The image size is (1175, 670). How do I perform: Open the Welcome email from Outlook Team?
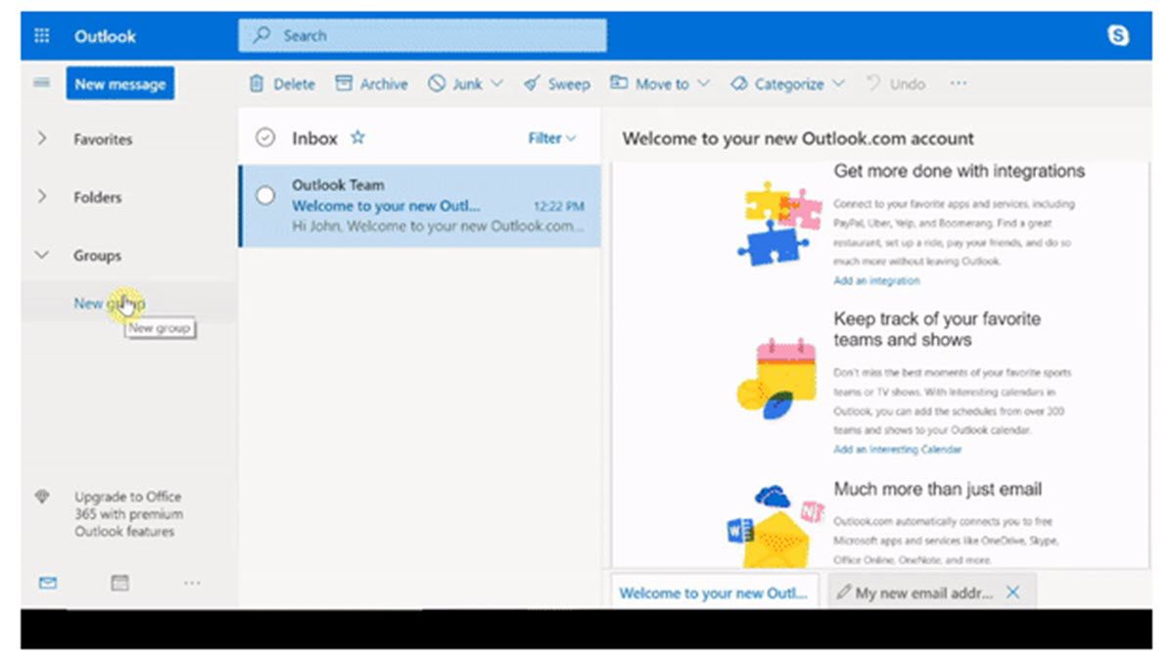[x=419, y=206]
